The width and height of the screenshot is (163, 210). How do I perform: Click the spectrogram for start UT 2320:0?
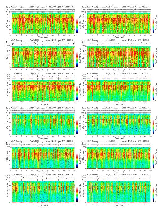pyautogui.click(x=43, y=192)
